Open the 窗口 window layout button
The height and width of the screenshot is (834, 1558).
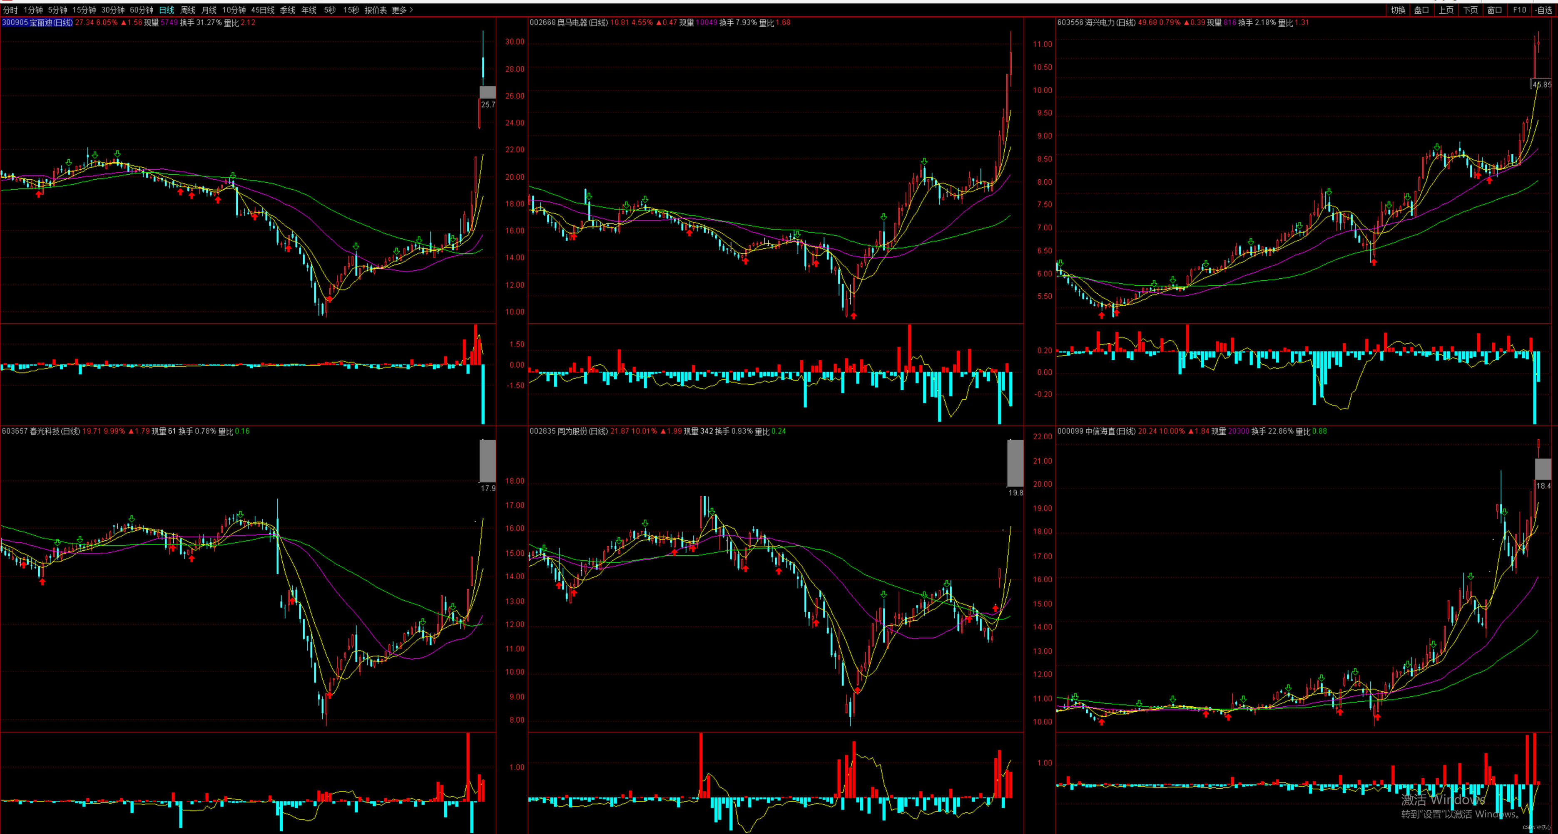point(1495,10)
